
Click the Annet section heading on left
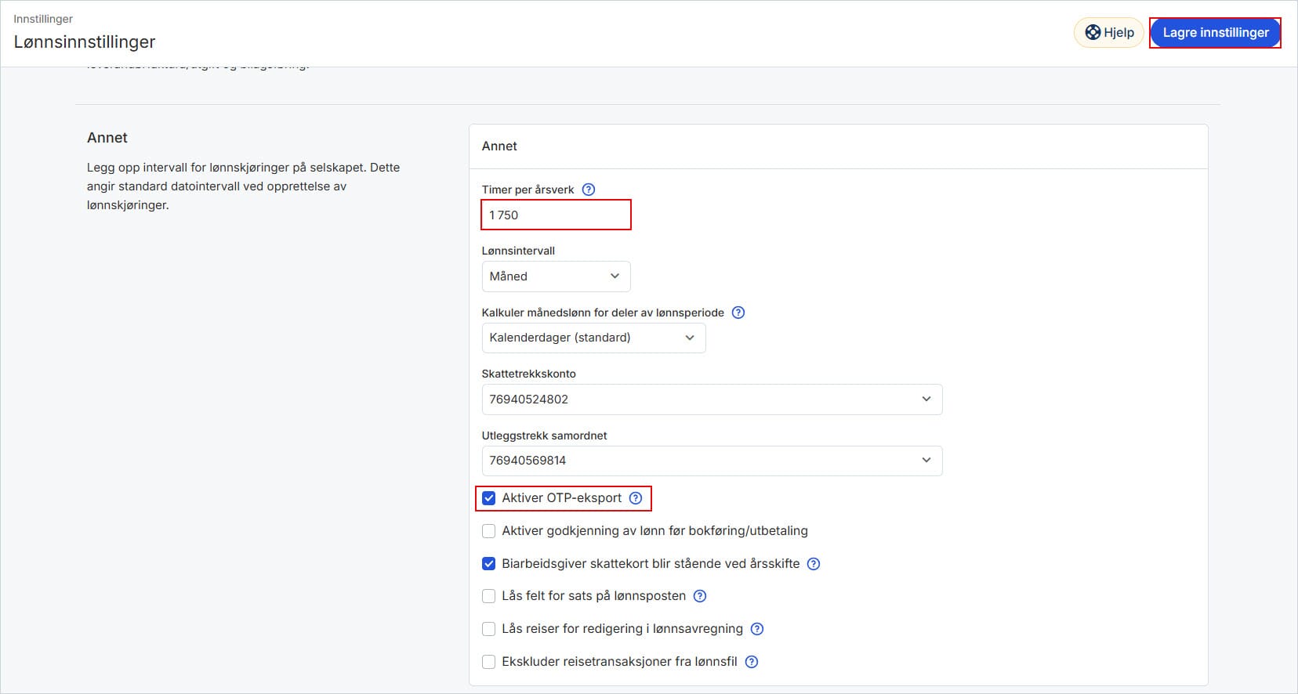coord(107,138)
